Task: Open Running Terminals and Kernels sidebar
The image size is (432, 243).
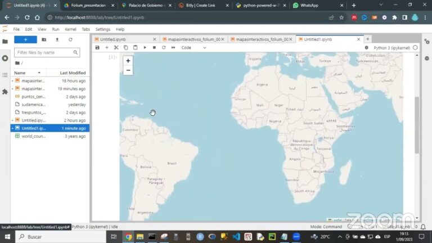Action: click(x=5, y=58)
